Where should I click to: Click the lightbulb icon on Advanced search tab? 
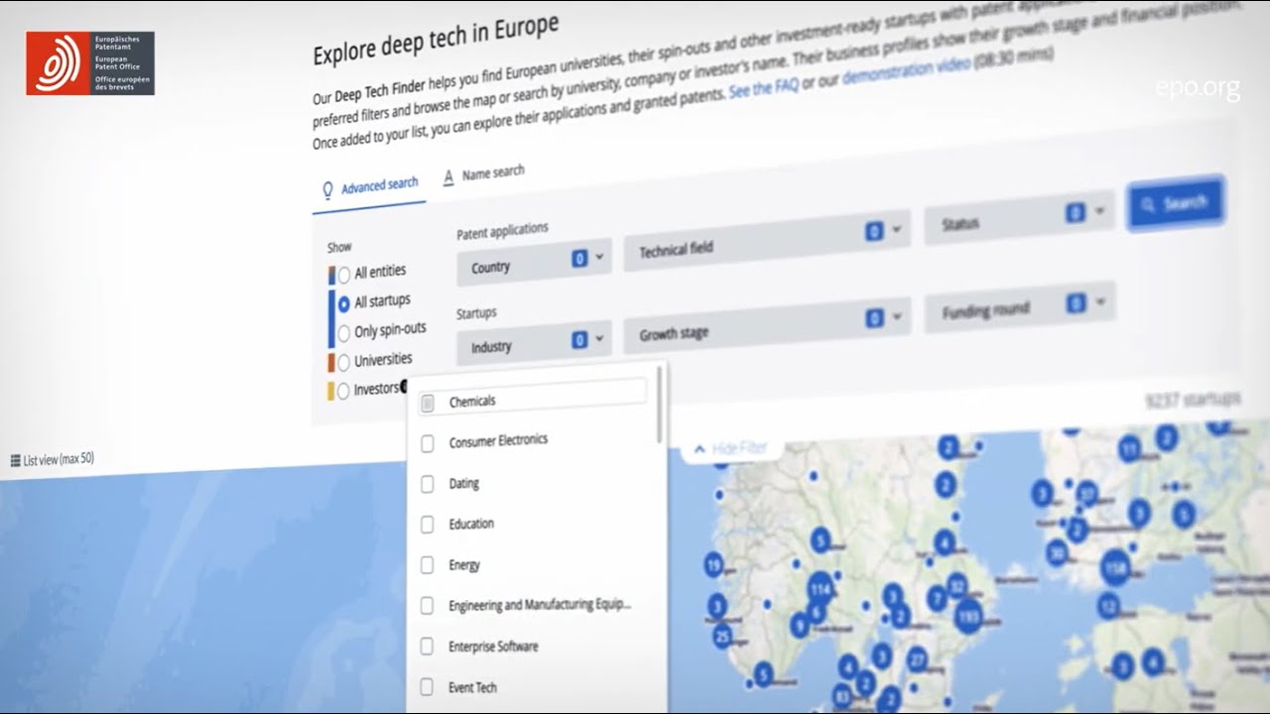click(328, 185)
